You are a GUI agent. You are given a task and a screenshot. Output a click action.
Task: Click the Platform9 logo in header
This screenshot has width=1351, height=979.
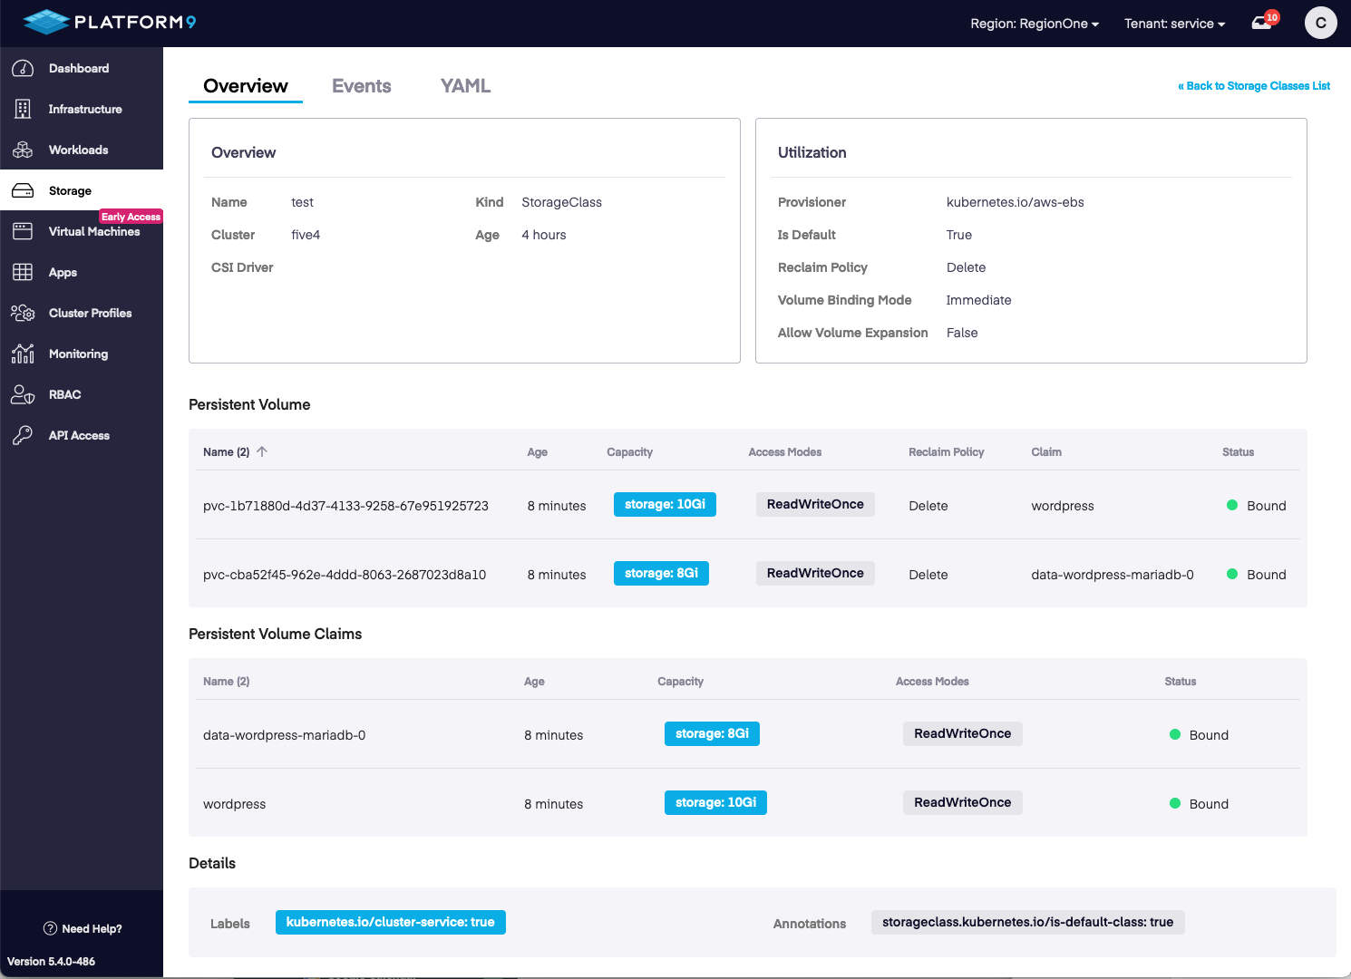tap(109, 23)
